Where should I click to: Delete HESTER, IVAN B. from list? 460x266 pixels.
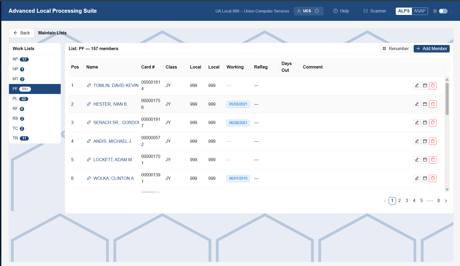tap(433, 104)
